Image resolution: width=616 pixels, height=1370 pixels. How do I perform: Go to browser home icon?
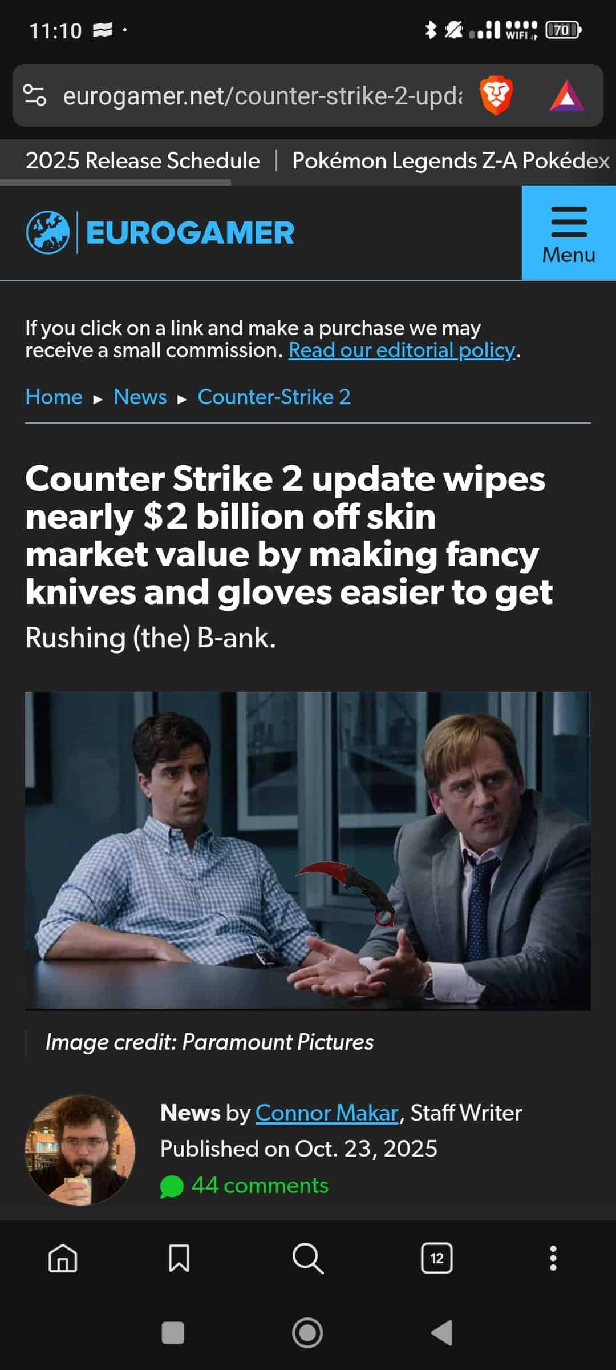click(x=63, y=1258)
